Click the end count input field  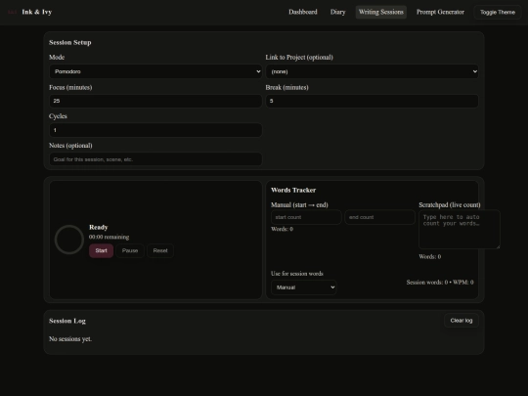point(379,217)
